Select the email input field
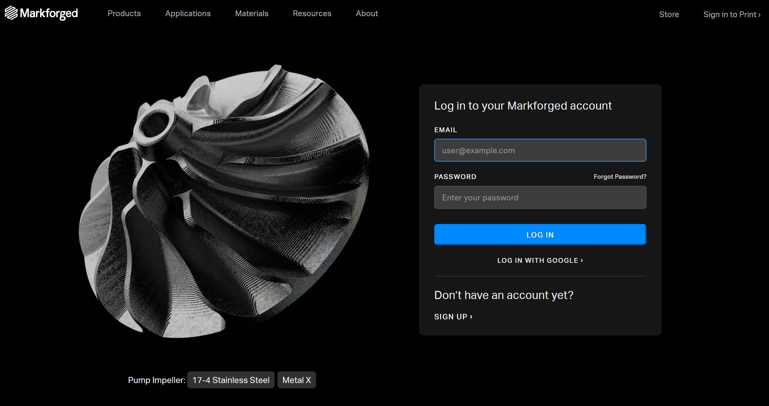Screen dimensions: 769x406 [x=540, y=150]
